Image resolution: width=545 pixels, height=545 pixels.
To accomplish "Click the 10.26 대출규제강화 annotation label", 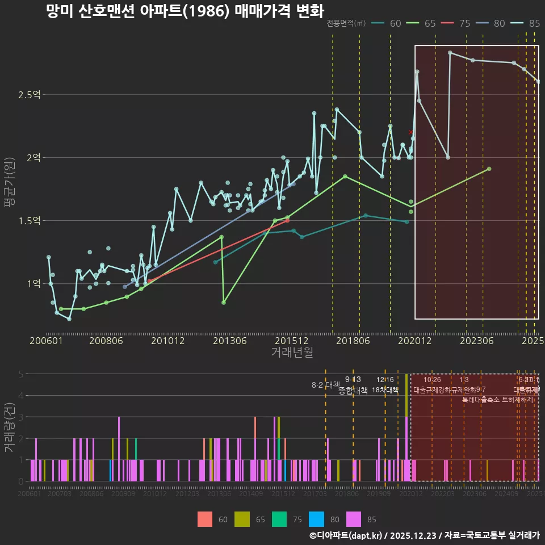I will (432, 385).
